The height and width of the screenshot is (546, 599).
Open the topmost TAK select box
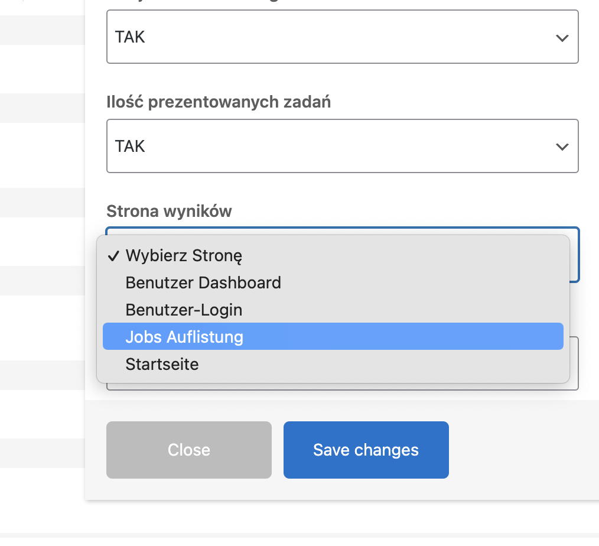(x=342, y=37)
